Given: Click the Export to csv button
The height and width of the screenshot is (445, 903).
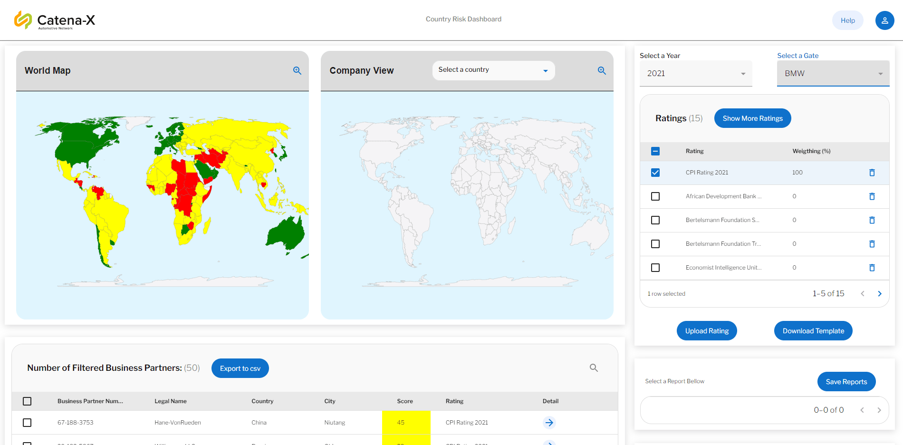Looking at the screenshot, I should point(240,368).
